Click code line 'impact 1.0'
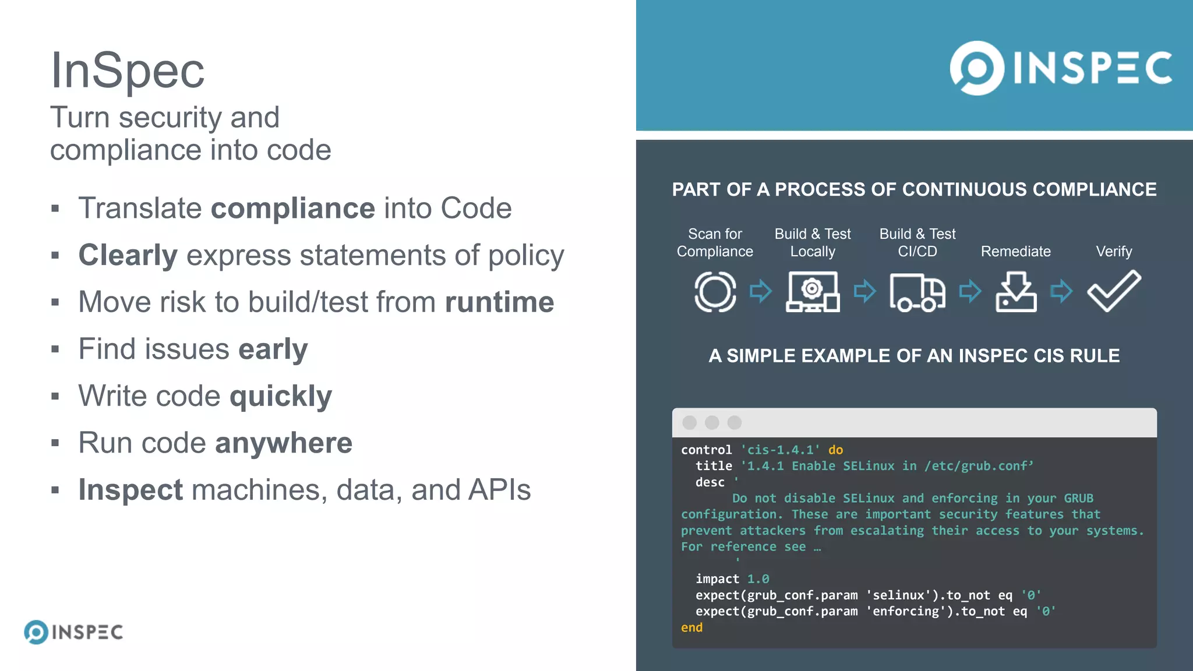Image resolution: width=1193 pixels, height=671 pixels. point(732,579)
